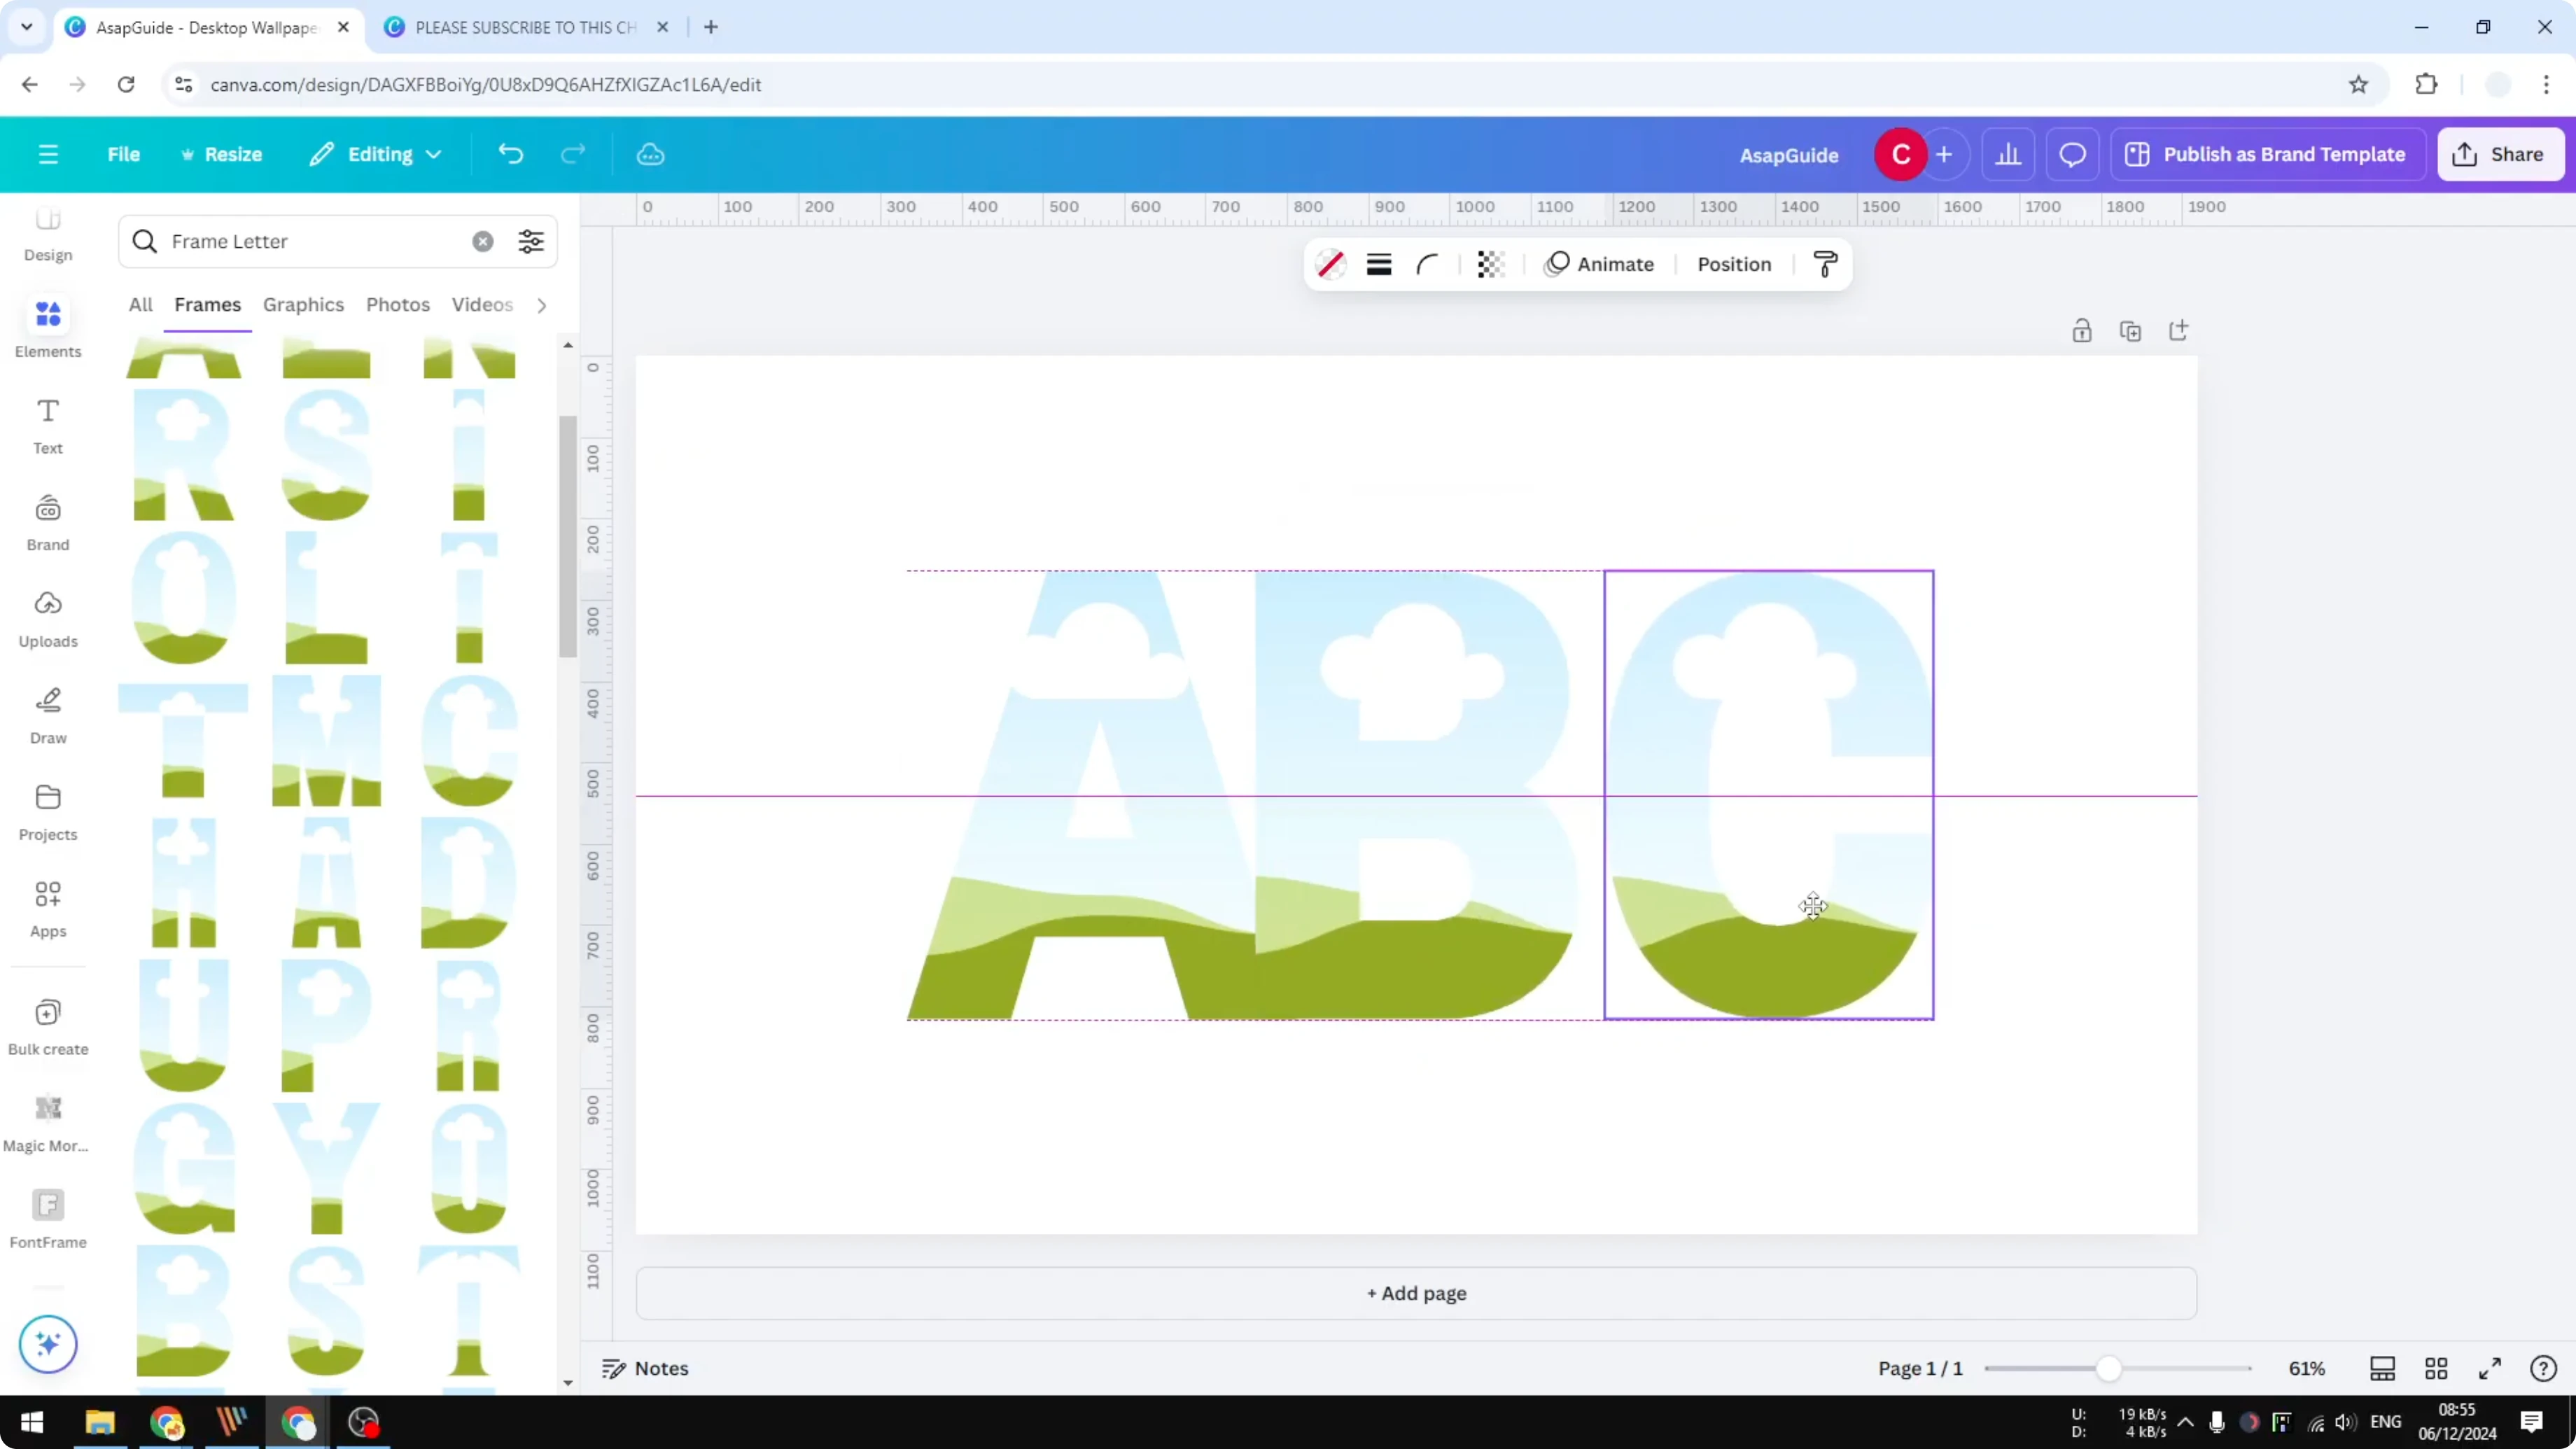
Task: Clear the Frame Letter search field
Action: click(483, 241)
